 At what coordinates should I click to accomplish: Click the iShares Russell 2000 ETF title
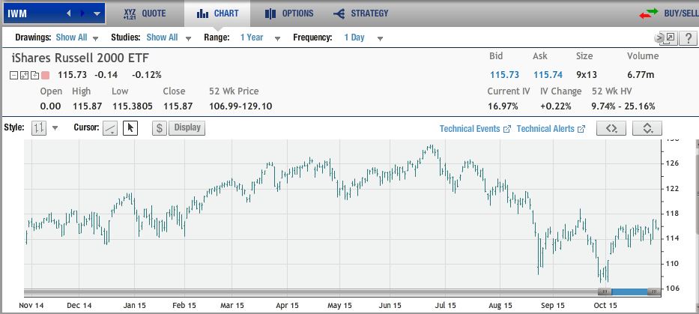point(80,58)
